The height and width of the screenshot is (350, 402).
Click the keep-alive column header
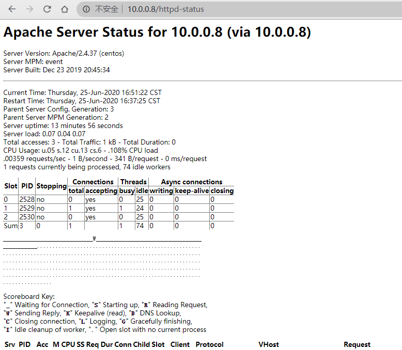[192, 190]
